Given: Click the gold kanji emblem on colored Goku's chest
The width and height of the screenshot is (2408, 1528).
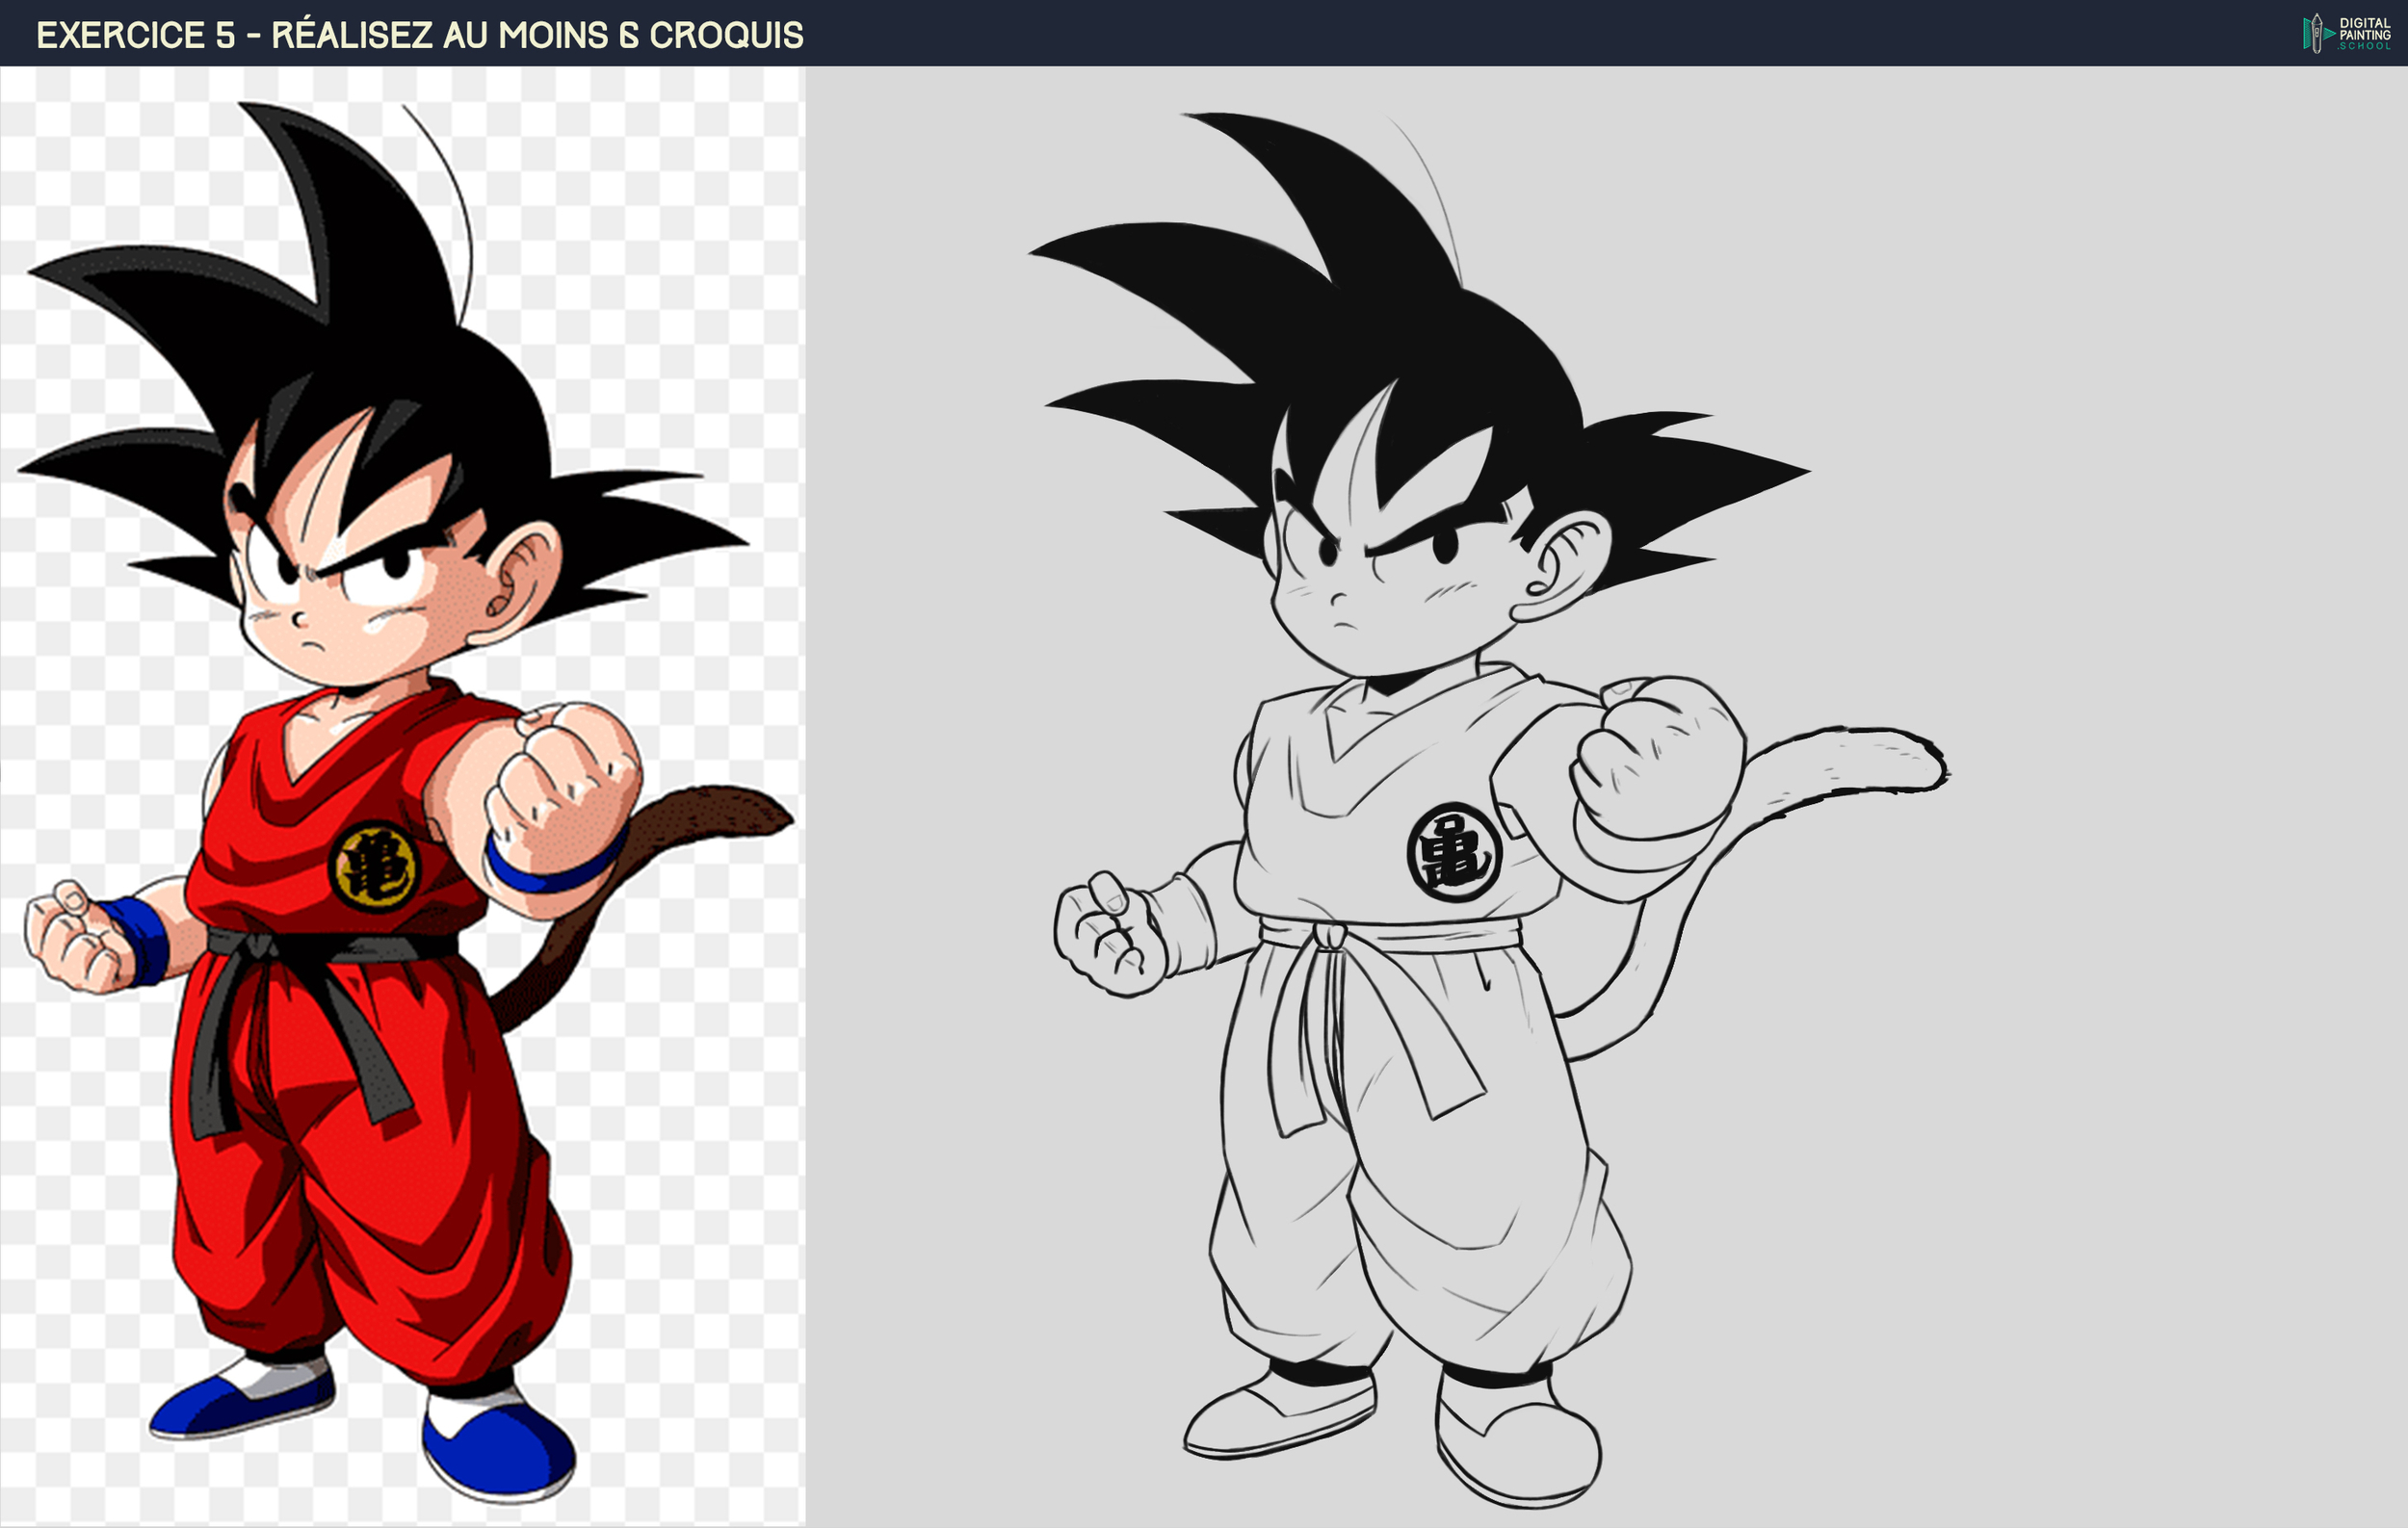Looking at the screenshot, I should [x=374, y=866].
